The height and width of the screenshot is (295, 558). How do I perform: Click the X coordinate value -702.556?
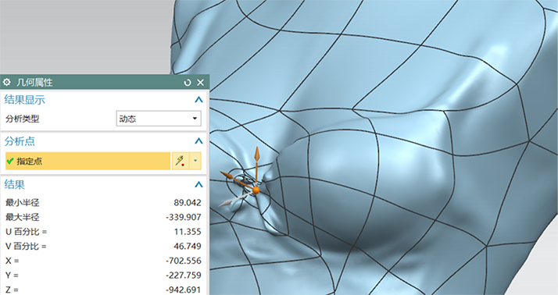(x=184, y=261)
